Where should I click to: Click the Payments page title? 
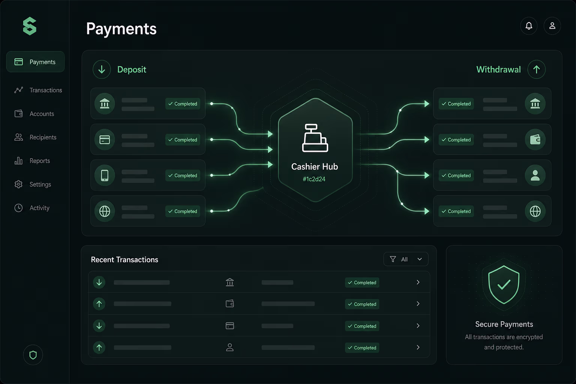pyautogui.click(x=121, y=29)
